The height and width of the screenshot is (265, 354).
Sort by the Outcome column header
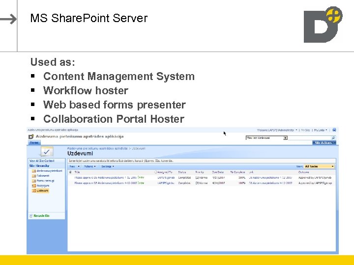point(304,172)
